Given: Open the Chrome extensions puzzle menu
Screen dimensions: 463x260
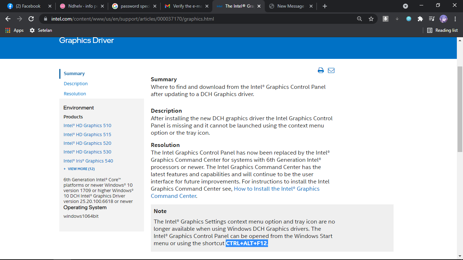Looking at the screenshot, I should [x=420, y=19].
